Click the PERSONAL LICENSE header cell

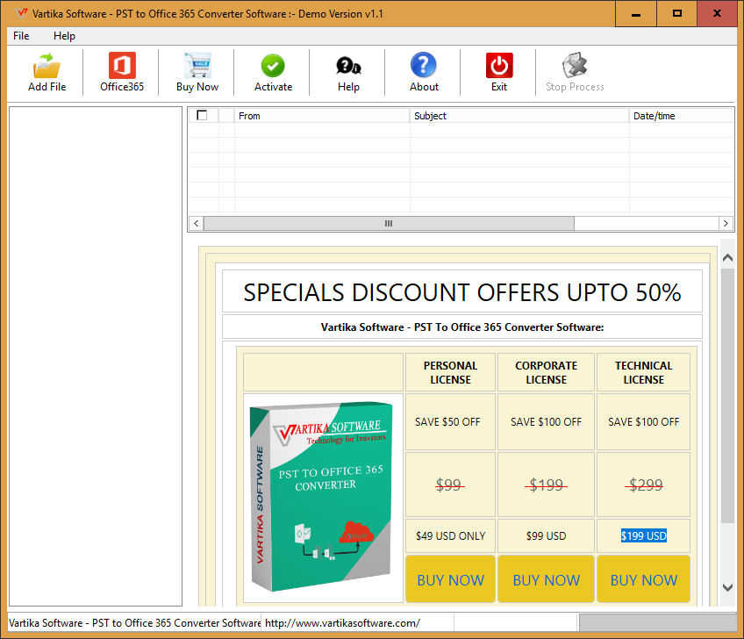[x=450, y=372]
